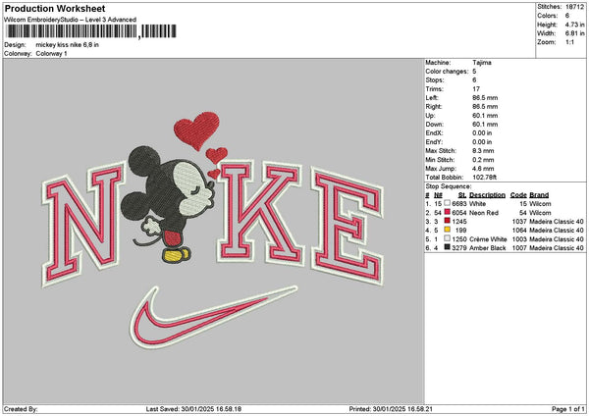Click the Neon Red color swatch
589x416 pixels.
click(447, 212)
